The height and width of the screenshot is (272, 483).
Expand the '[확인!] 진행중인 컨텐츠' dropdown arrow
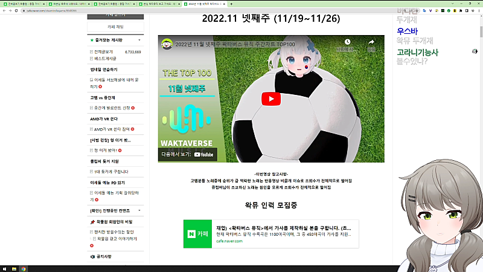pos(139,210)
